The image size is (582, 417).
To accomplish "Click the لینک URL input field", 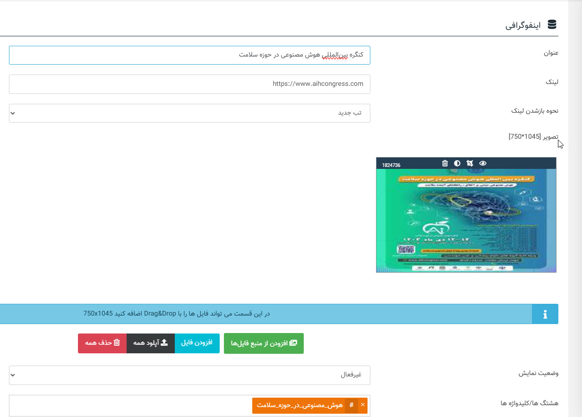I will click(189, 84).
